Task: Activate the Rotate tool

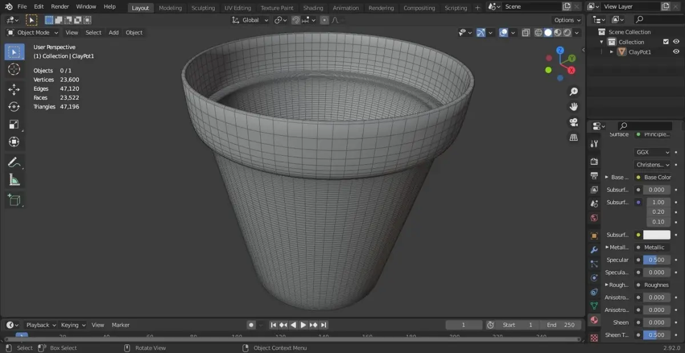Action: point(14,107)
